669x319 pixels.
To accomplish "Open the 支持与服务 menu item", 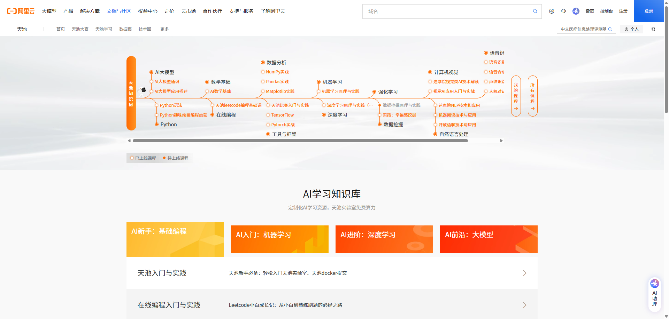I will pyautogui.click(x=241, y=11).
